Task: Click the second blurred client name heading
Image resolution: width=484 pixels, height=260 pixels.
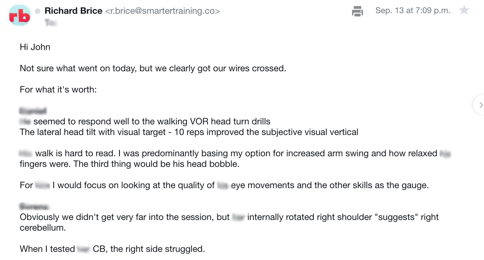Action: point(34,207)
